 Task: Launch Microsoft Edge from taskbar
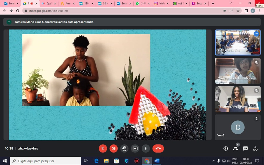tap(96, 161)
